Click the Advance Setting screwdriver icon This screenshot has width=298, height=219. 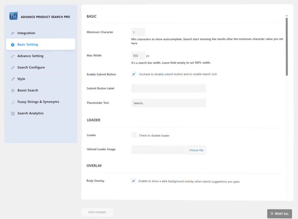[x=13, y=56]
